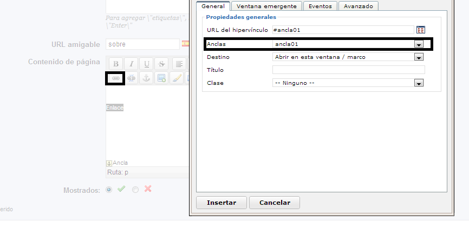Open the Anclas dropdown showing ancla01

pos(348,44)
